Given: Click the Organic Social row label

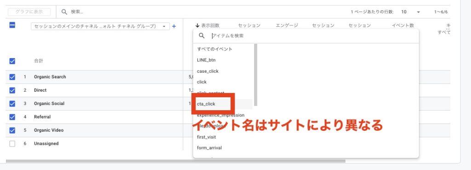Looking at the screenshot, I should coord(49,104).
